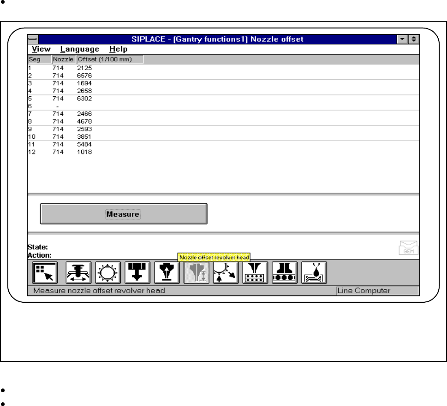Image resolution: width=447 pixels, height=406 pixels.
Task: Click the menu selection icon with cursor arrow
Action: coord(45,273)
